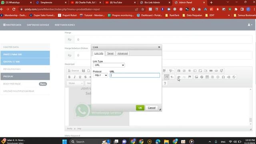Image resolution: width=256 pixels, height=144 pixels.
Task: Click the Strikethrough formatting icon
Action: click(85, 77)
